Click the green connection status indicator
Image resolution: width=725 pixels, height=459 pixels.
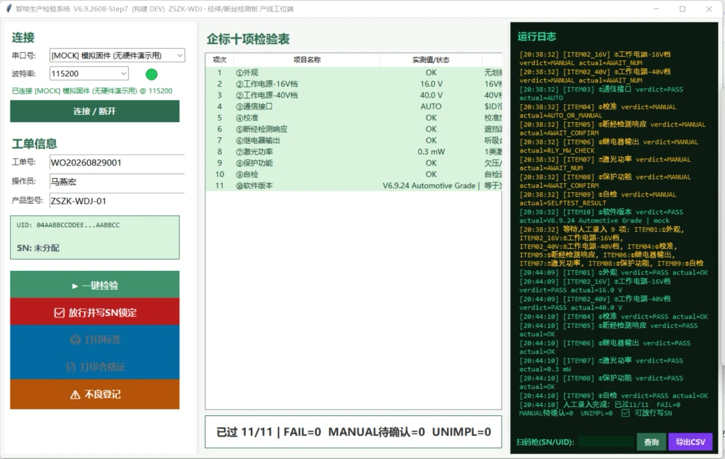click(152, 74)
